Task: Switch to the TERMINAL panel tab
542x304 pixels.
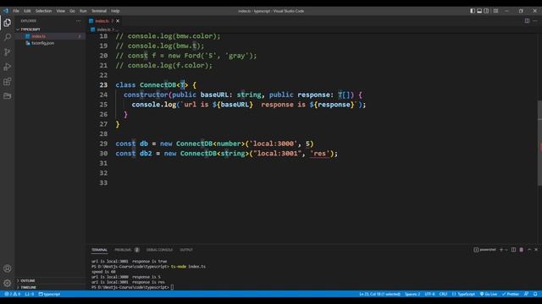Action: [x=99, y=250]
